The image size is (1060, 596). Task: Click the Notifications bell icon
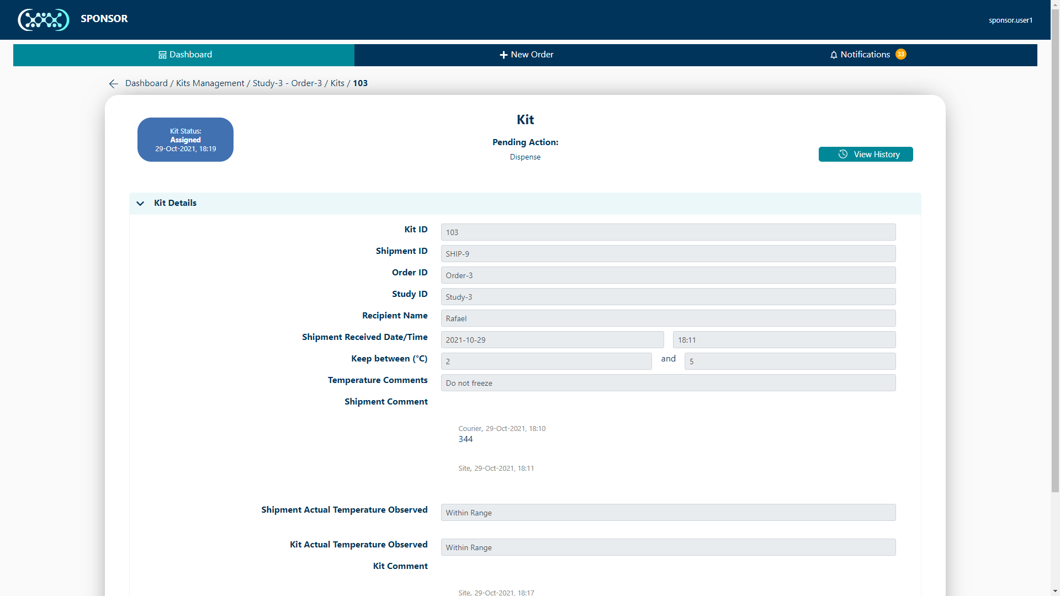833,55
